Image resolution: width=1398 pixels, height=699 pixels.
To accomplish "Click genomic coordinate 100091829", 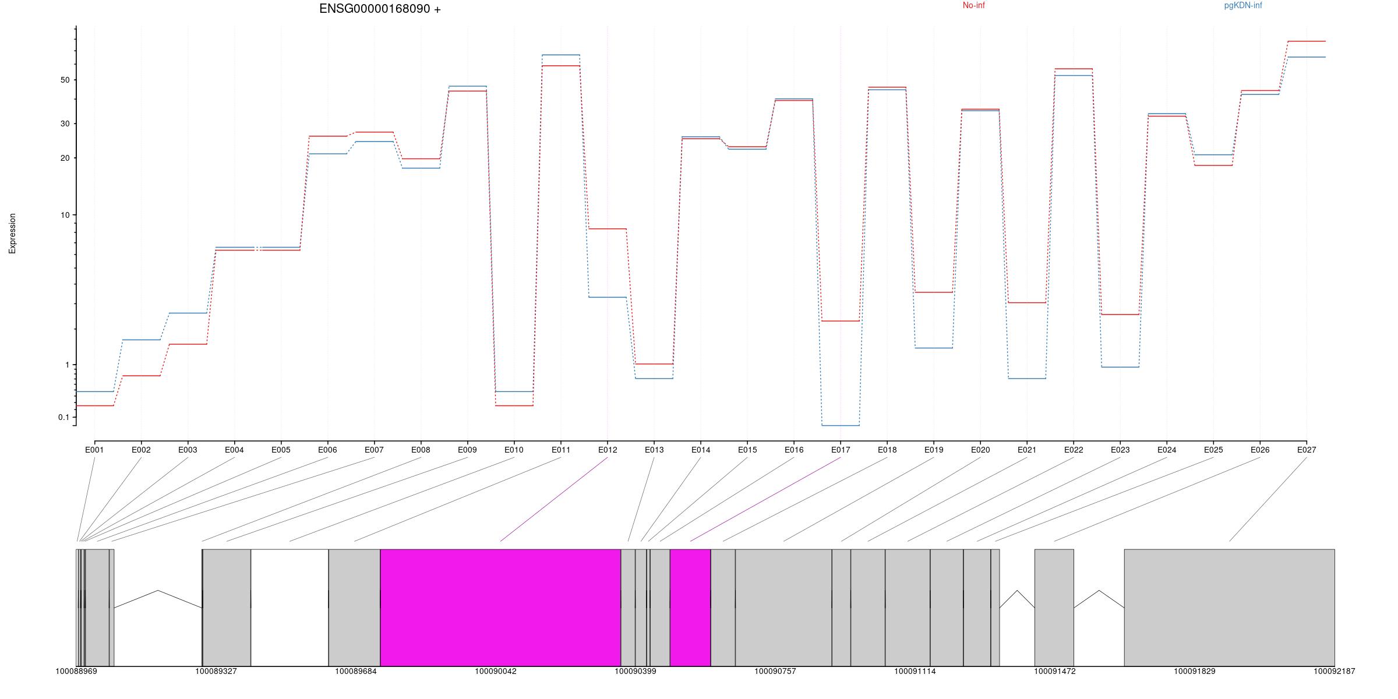I will [1195, 671].
